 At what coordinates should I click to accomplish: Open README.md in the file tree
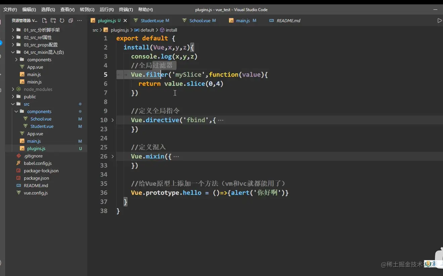click(36, 185)
